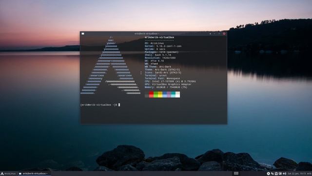Click the 'Memory: 602MiB / 7948MiB' line

166,87
